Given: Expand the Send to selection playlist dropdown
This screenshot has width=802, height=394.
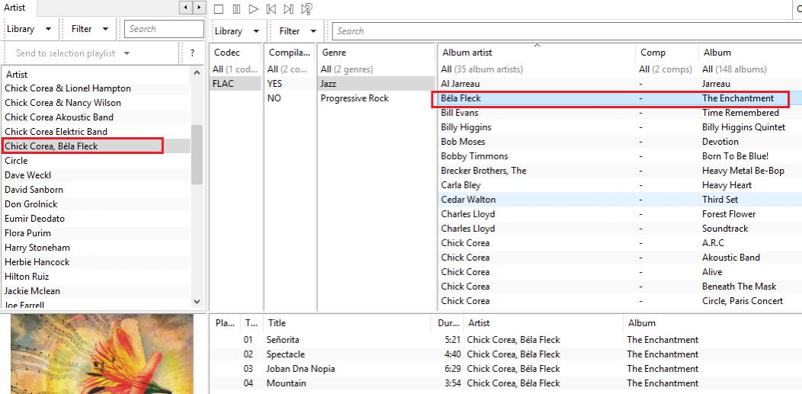Looking at the screenshot, I should [73, 53].
